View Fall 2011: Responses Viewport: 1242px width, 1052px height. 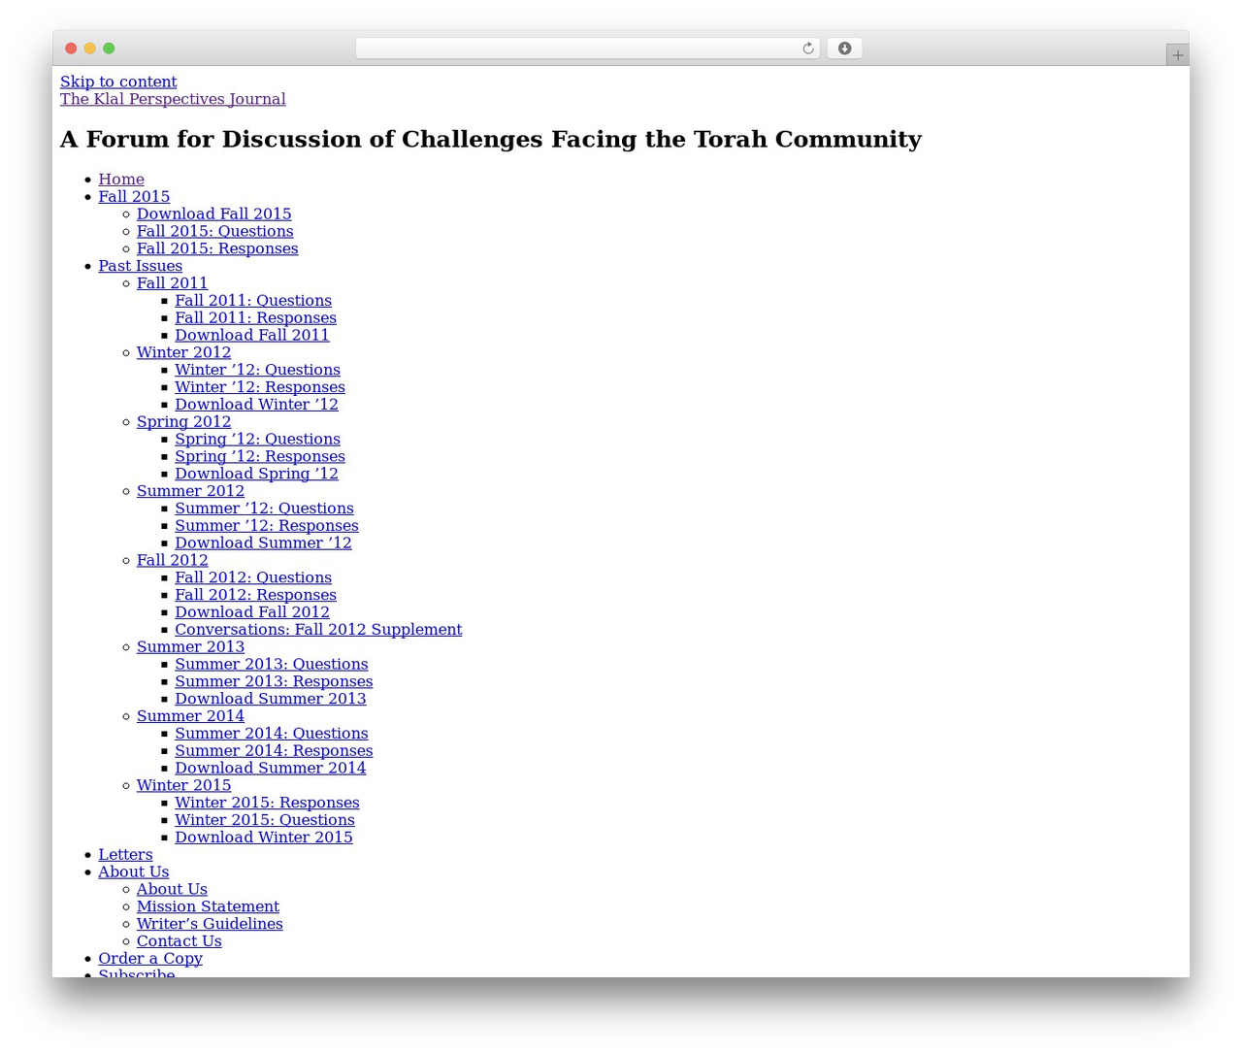pos(256,318)
